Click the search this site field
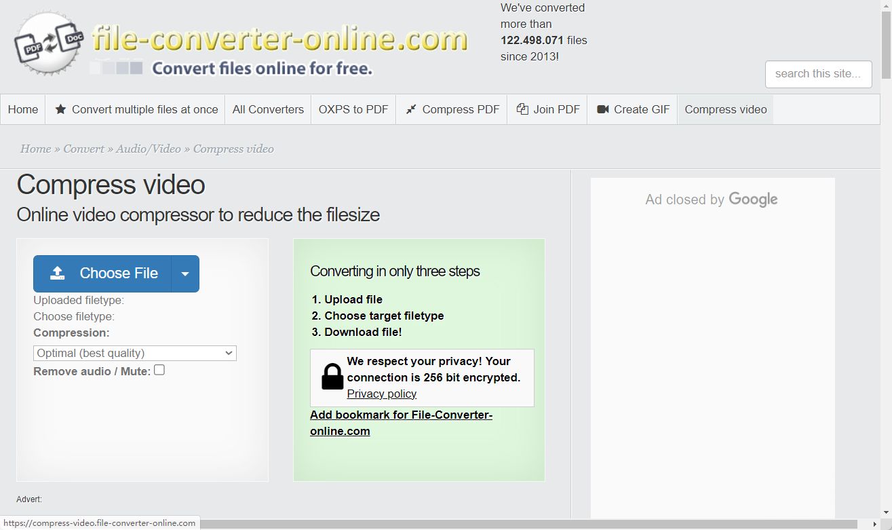This screenshot has width=892, height=530. click(819, 74)
